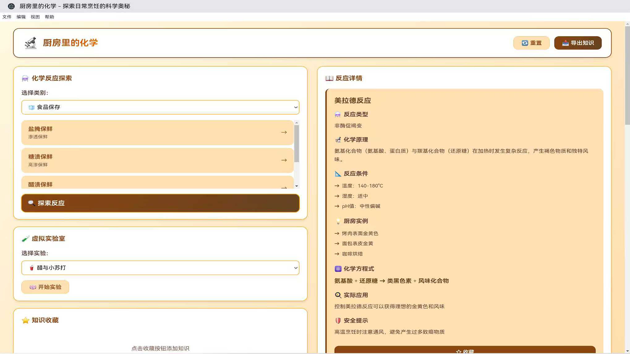Click the 重置 button
Screen dimensions: 630x354
point(531,43)
